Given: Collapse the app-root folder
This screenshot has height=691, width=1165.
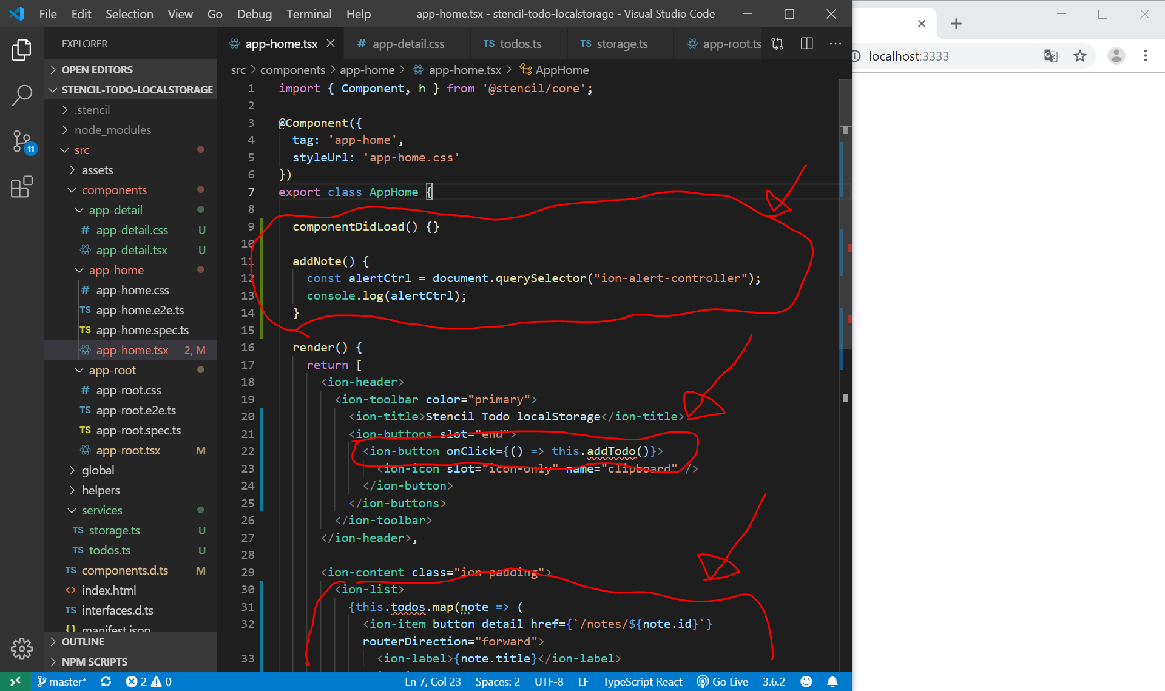Looking at the screenshot, I should click(x=130, y=370).
